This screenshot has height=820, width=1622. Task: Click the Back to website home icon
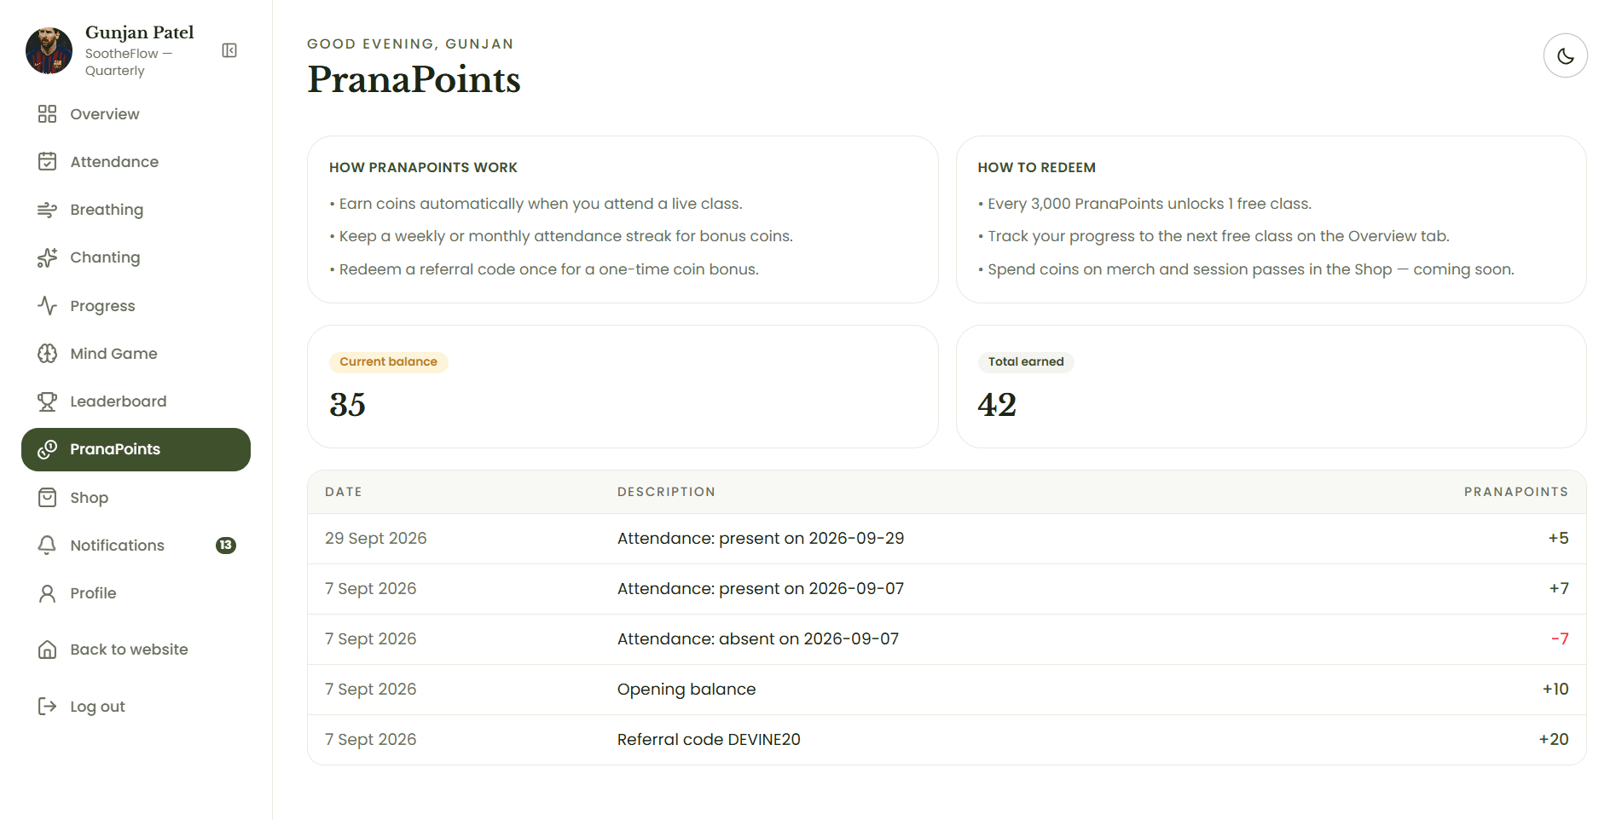(47, 650)
